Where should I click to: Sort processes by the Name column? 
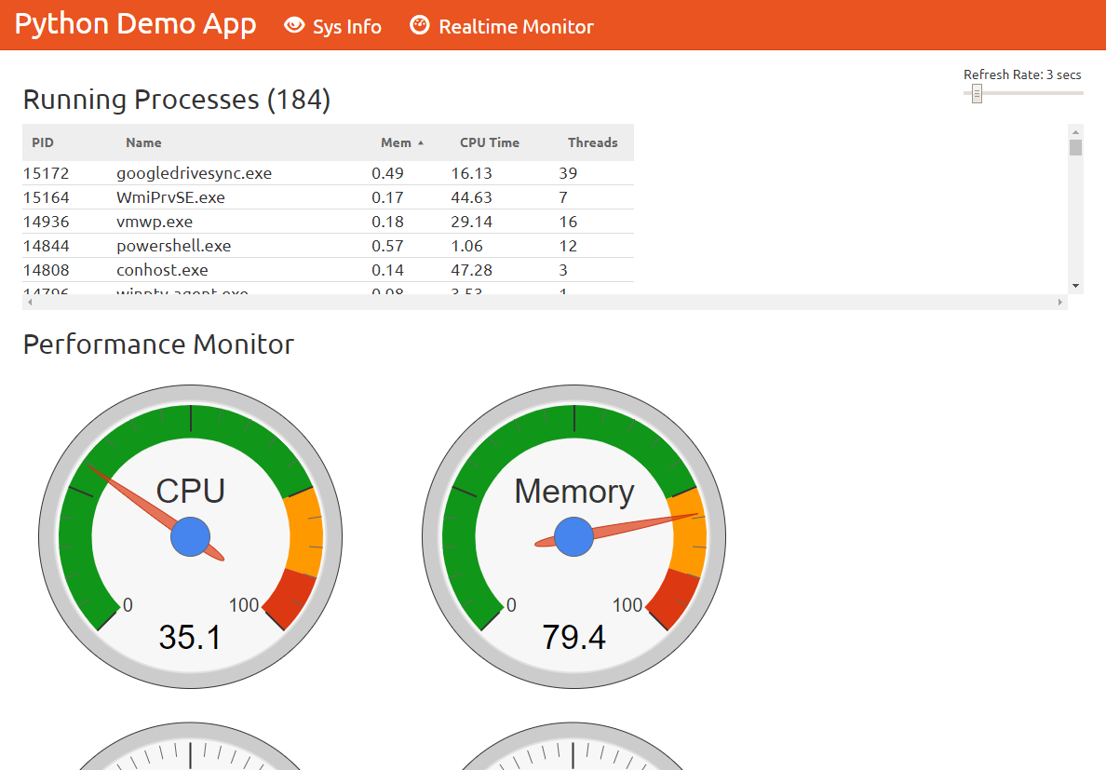(x=144, y=142)
